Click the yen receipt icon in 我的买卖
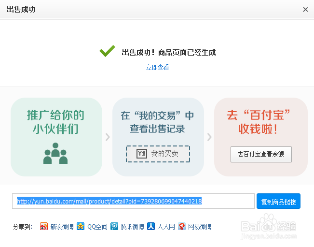This screenshot has width=314, height=247. [x=142, y=154]
